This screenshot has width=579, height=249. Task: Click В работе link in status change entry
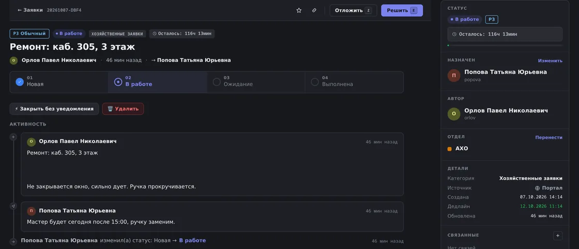[192, 241]
